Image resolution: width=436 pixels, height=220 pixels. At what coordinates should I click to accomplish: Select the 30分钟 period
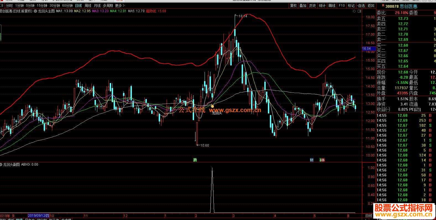54,6
